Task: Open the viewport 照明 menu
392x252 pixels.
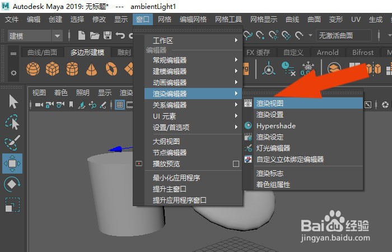Action: pos(82,93)
